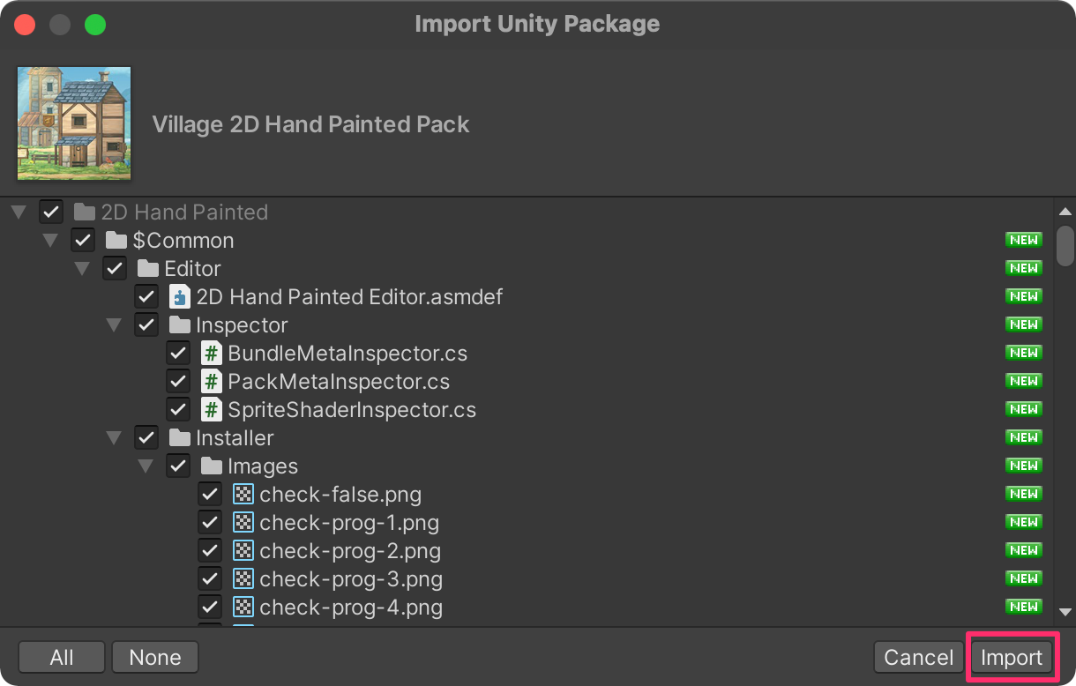
Task: Uncheck the Images folder checkbox
Action: (178, 466)
